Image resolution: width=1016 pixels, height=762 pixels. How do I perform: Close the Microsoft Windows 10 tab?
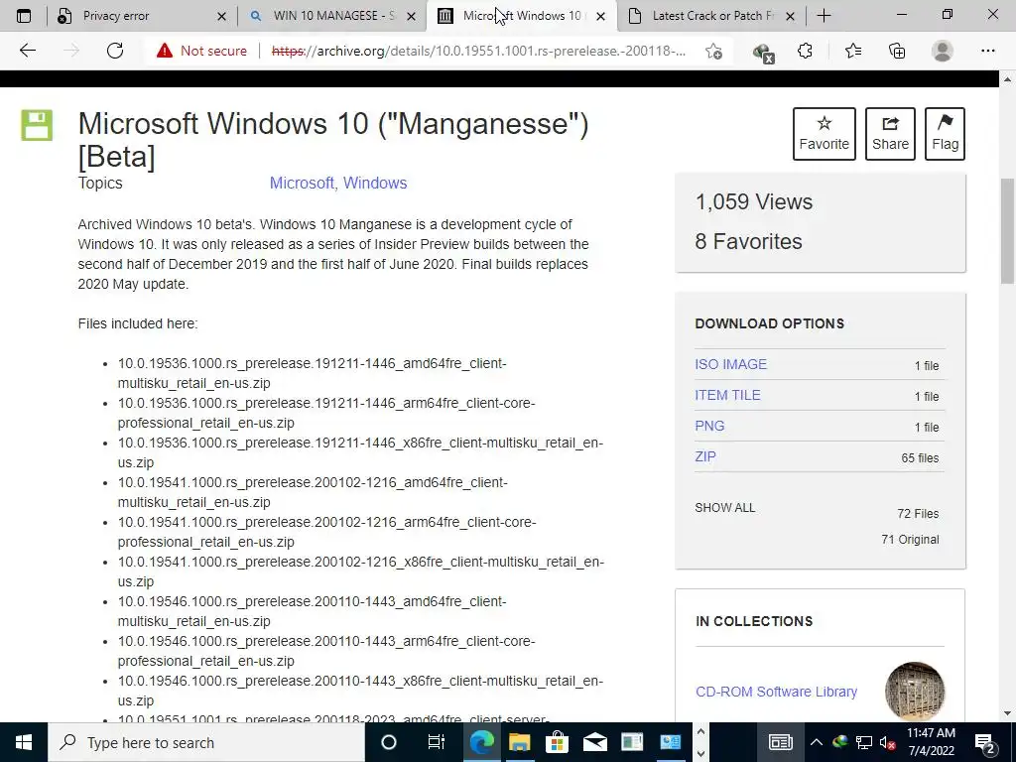tap(600, 16)
